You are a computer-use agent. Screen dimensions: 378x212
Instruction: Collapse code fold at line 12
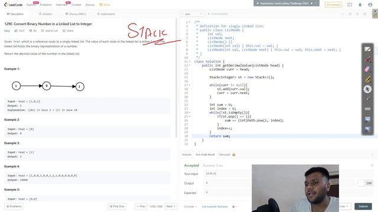[190, 65]
